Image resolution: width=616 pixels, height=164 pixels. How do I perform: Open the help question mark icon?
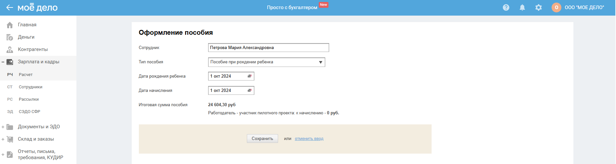pos(506,7)
